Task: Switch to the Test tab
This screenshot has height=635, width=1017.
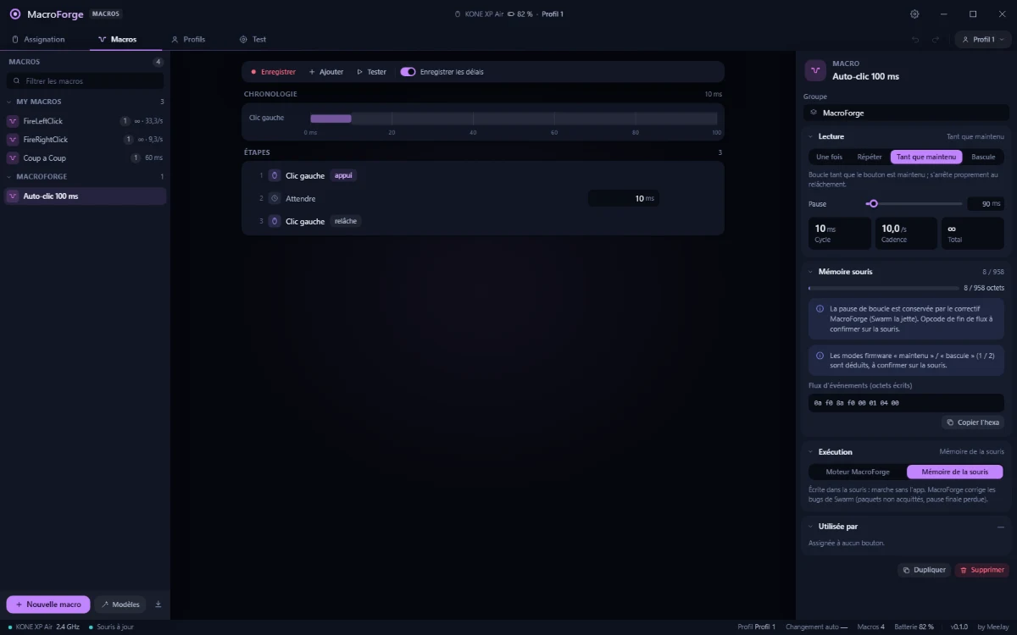Action: pyautogui.click(x=253, y=40)
